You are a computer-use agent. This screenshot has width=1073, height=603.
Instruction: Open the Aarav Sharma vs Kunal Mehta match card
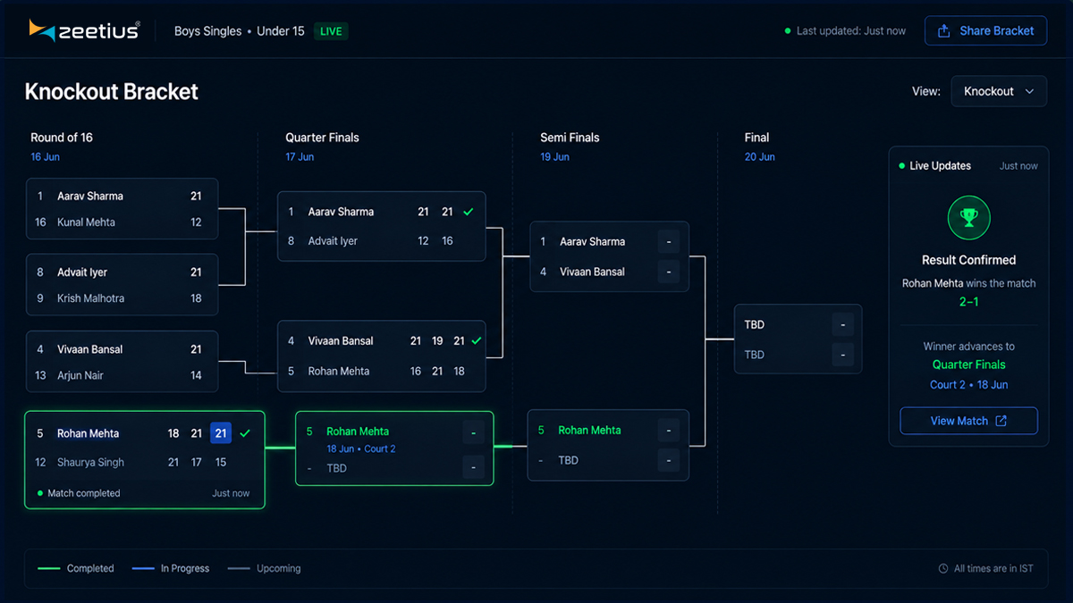(x=122, y=209)
